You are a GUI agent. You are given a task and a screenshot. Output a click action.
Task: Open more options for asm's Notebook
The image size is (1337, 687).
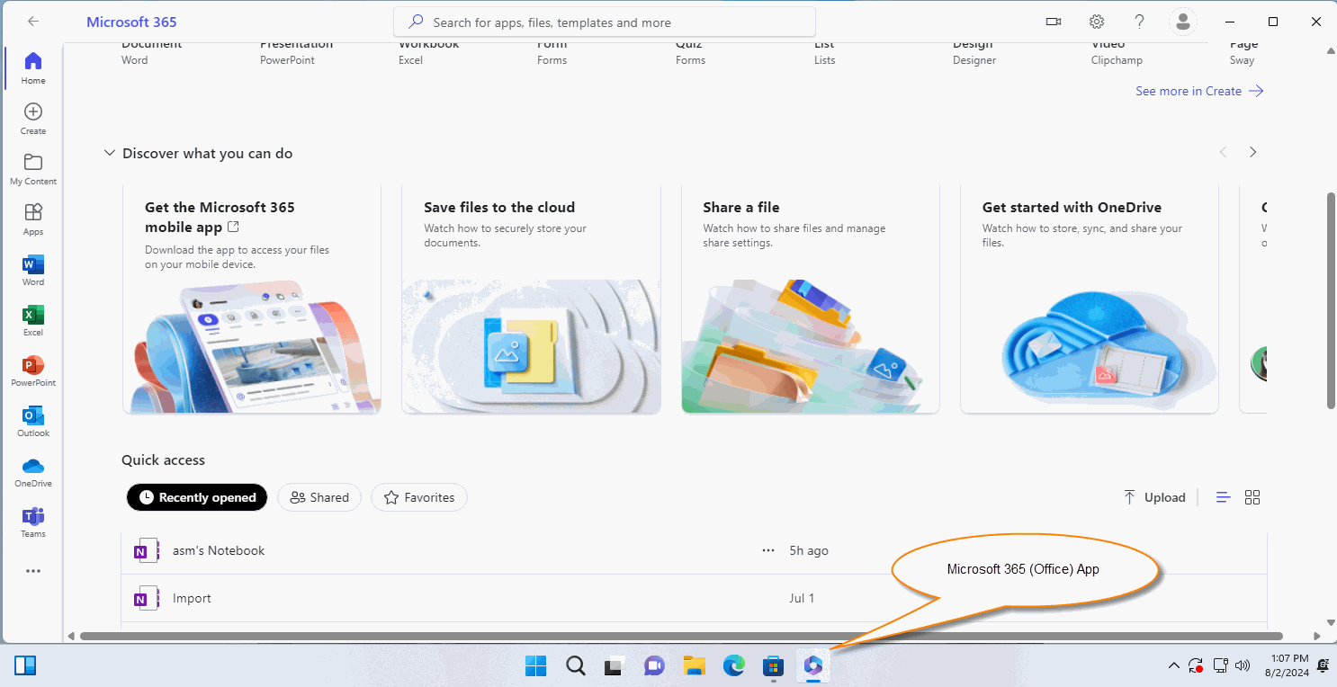click(x=767, y=550)
